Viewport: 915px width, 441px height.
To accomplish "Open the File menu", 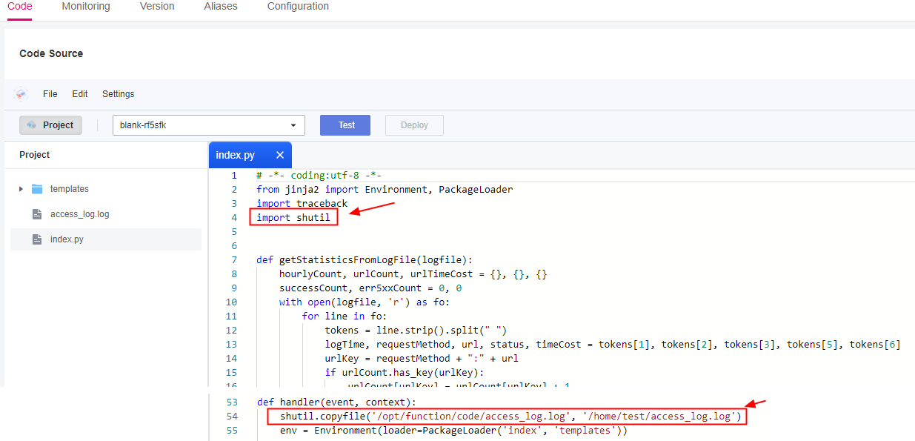I will point(50,94).
